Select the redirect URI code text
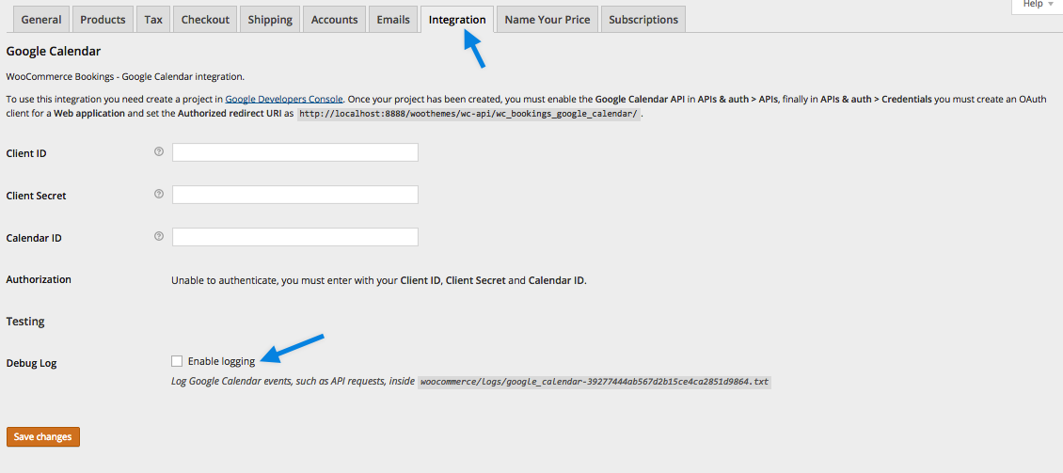This screenshot has width=1063, height=473. coord(468,114)
